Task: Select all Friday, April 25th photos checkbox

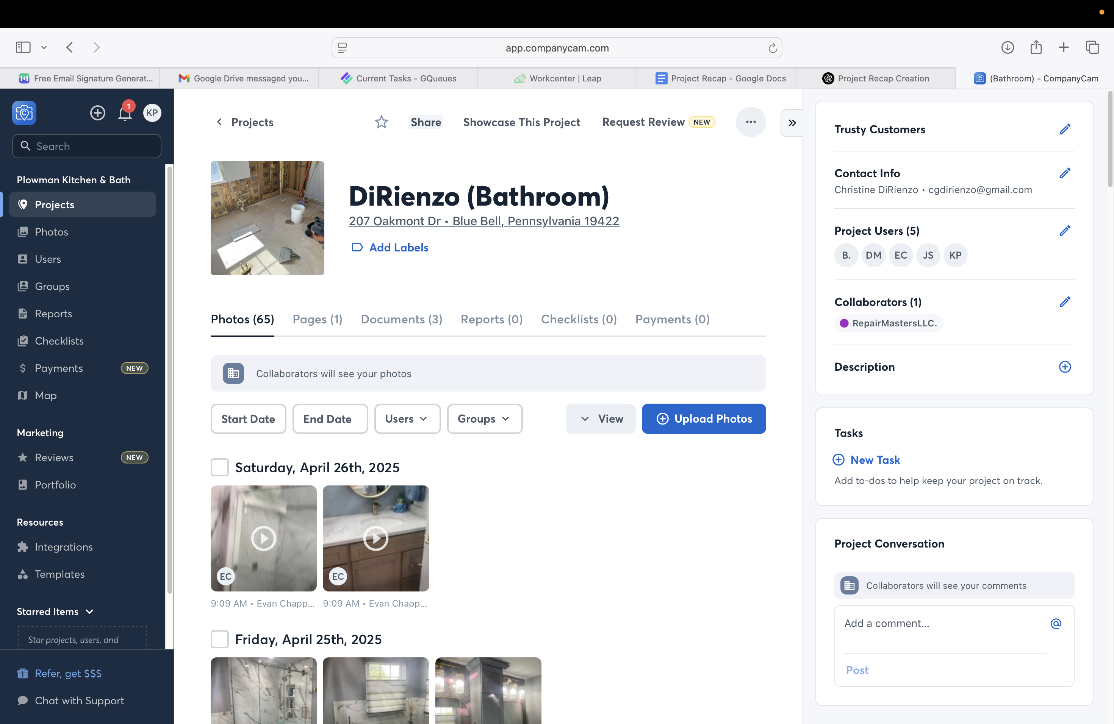Action: (219, 639)
